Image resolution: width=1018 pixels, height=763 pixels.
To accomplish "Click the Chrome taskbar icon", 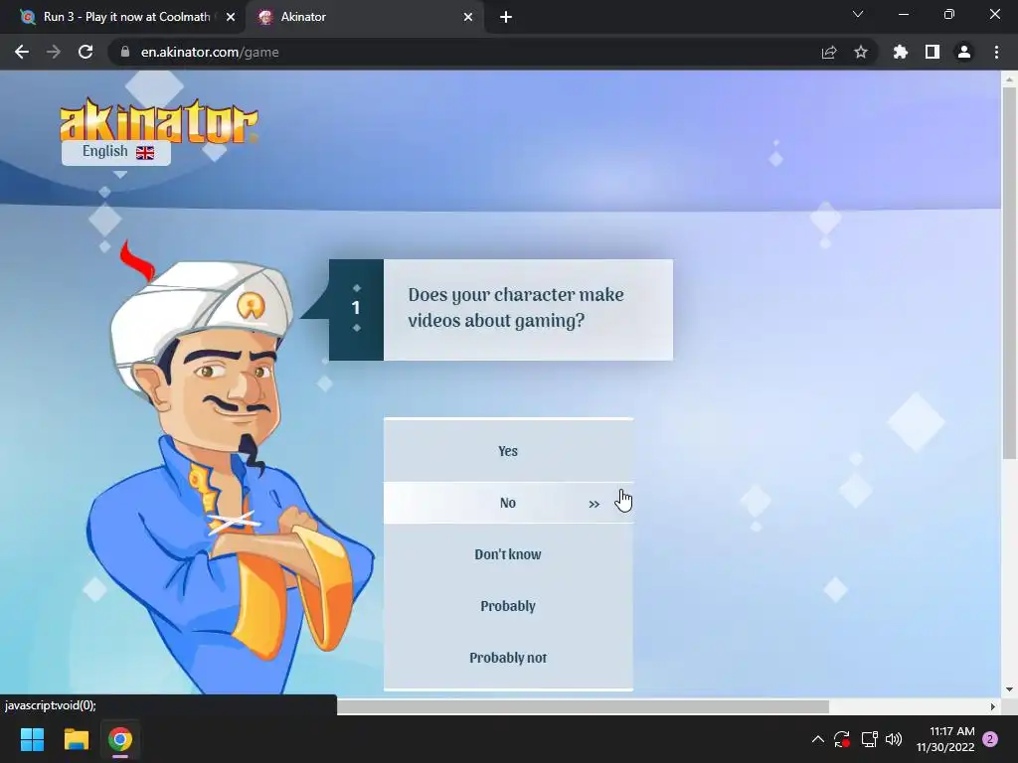I will point(120,739).
